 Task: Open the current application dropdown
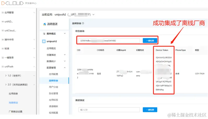tap(93, 15)
